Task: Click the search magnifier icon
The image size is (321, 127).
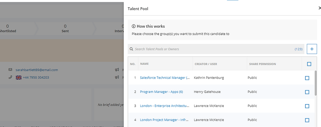Action: coord(131,49)
